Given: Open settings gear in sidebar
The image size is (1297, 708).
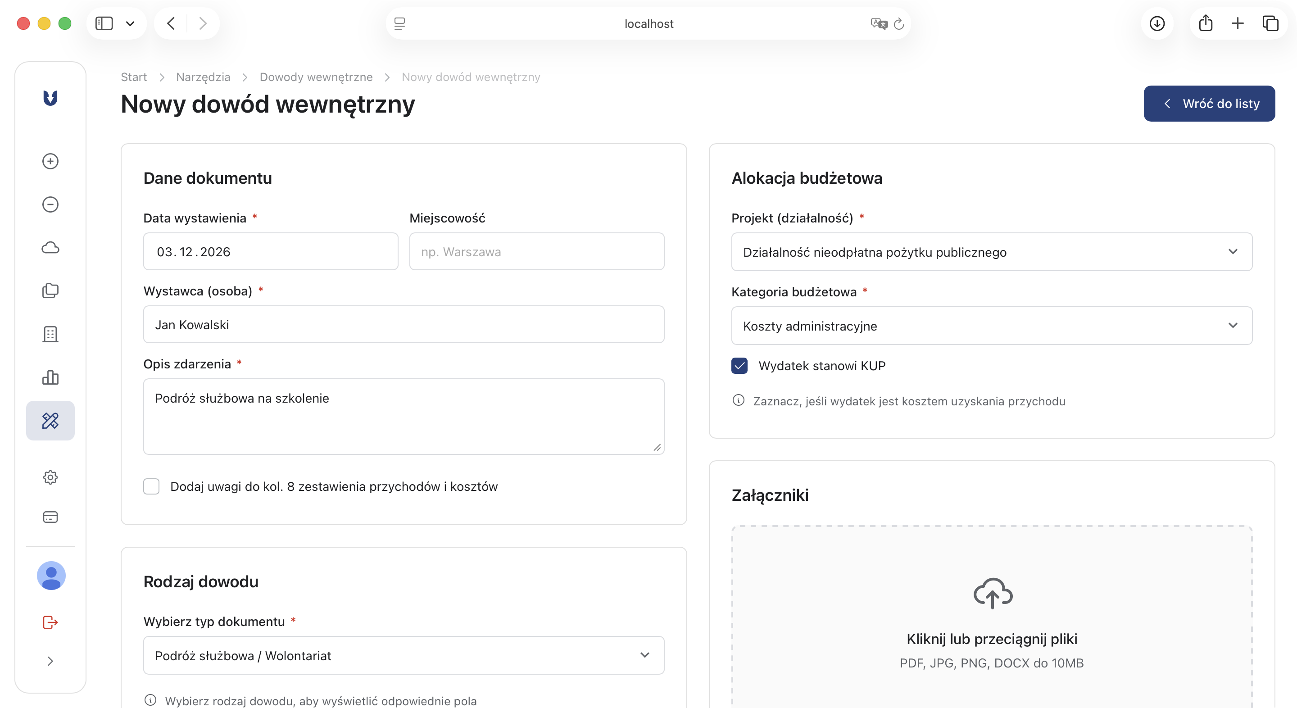Looking at the screenshot, I should tap(50, 477).
